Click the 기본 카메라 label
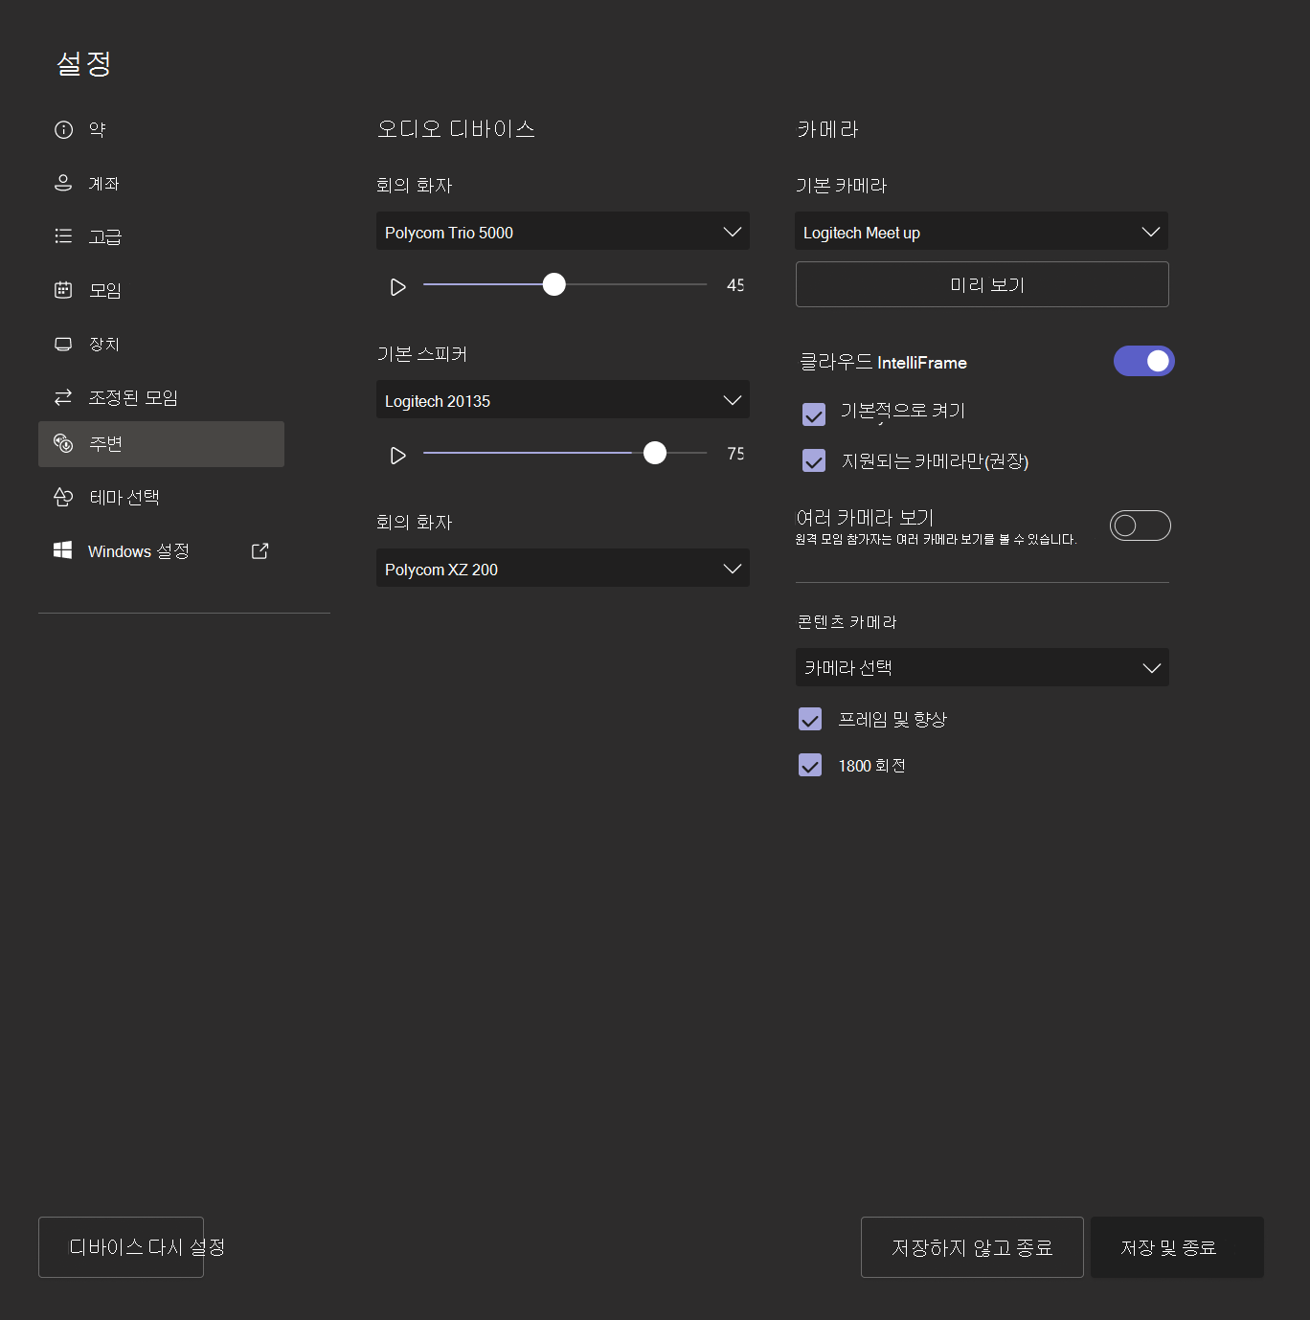Image resolution: width=1310 pixels, height=1320 pixels. [x=842, y=186]
